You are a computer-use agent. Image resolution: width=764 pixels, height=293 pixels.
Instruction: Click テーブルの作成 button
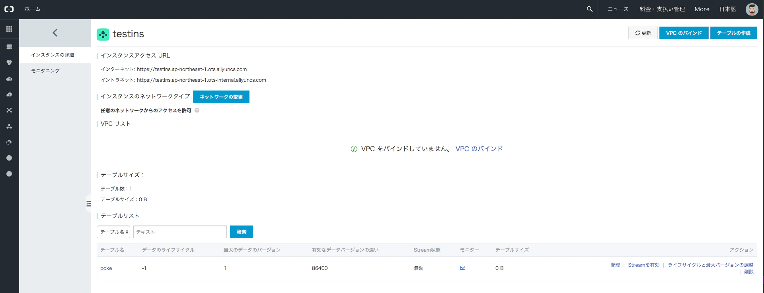pos(734,33)
